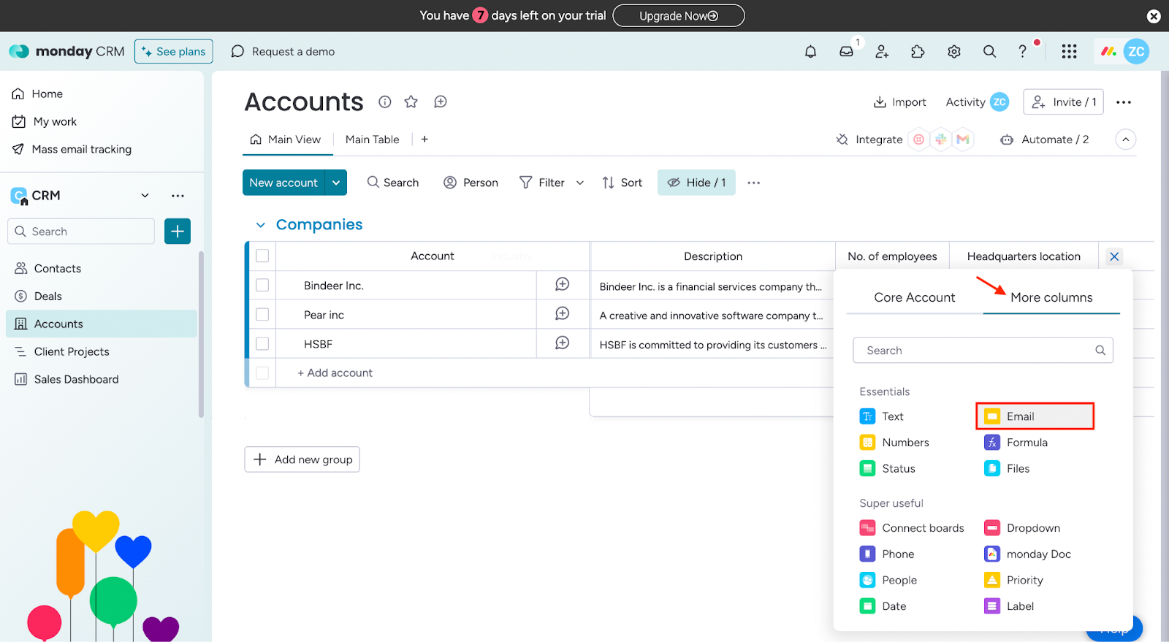Switch to Main Table tab
The height and width of the screenshot is (642, 1169).
pos(372,140)
